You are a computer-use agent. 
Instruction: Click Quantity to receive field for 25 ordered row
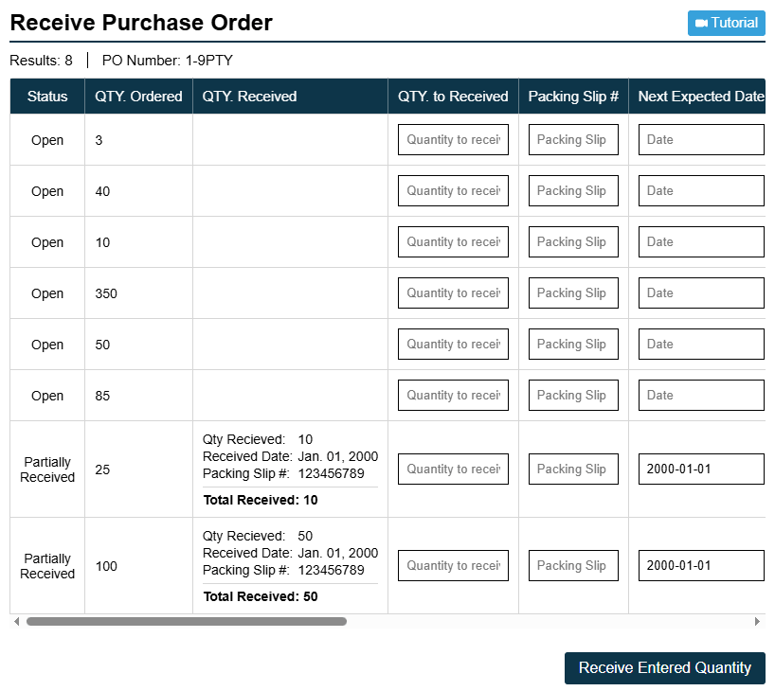(453, 470)
